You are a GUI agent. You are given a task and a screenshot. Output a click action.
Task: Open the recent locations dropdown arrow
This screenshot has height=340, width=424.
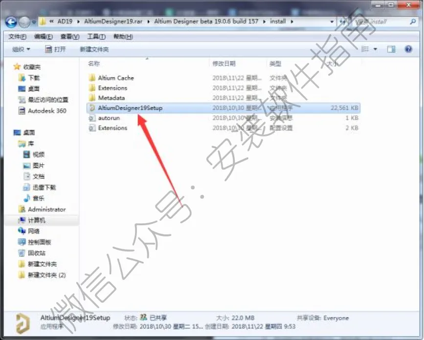34,22
